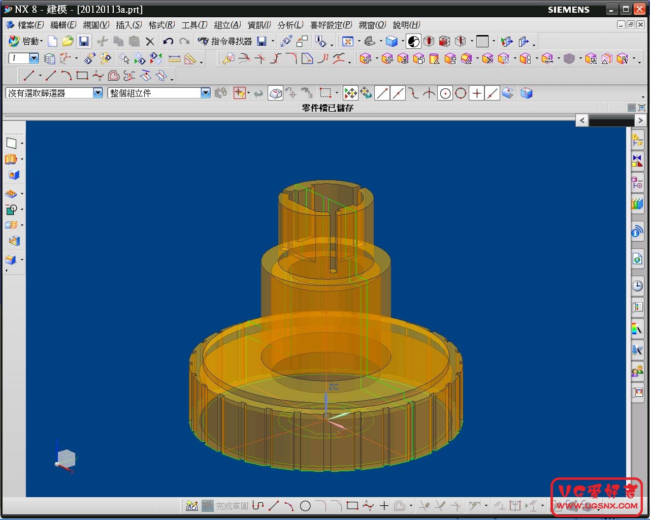Viewport: 650px width, 520px height.
Task: Open the Roles icon in resource bar
Action: (x=637, y=372)
